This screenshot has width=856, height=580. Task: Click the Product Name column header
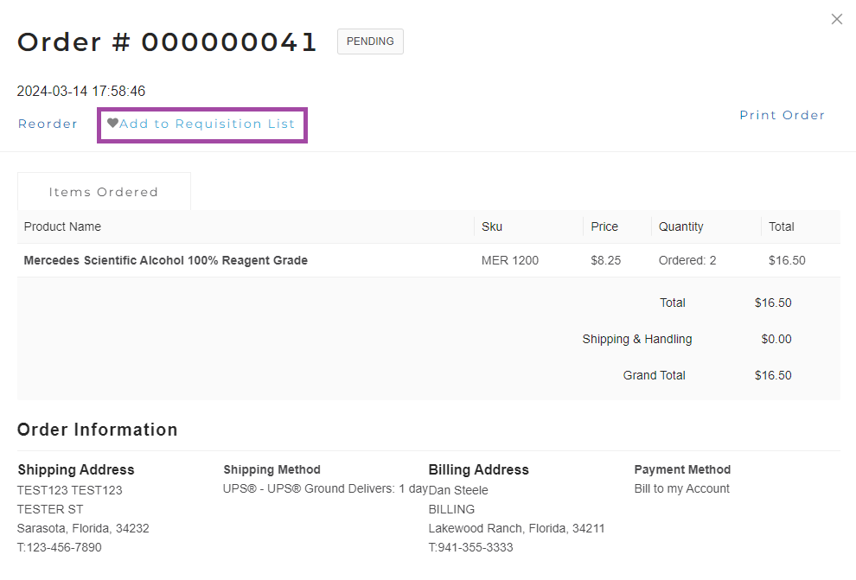pyautogui.click(x=62, y=226)
